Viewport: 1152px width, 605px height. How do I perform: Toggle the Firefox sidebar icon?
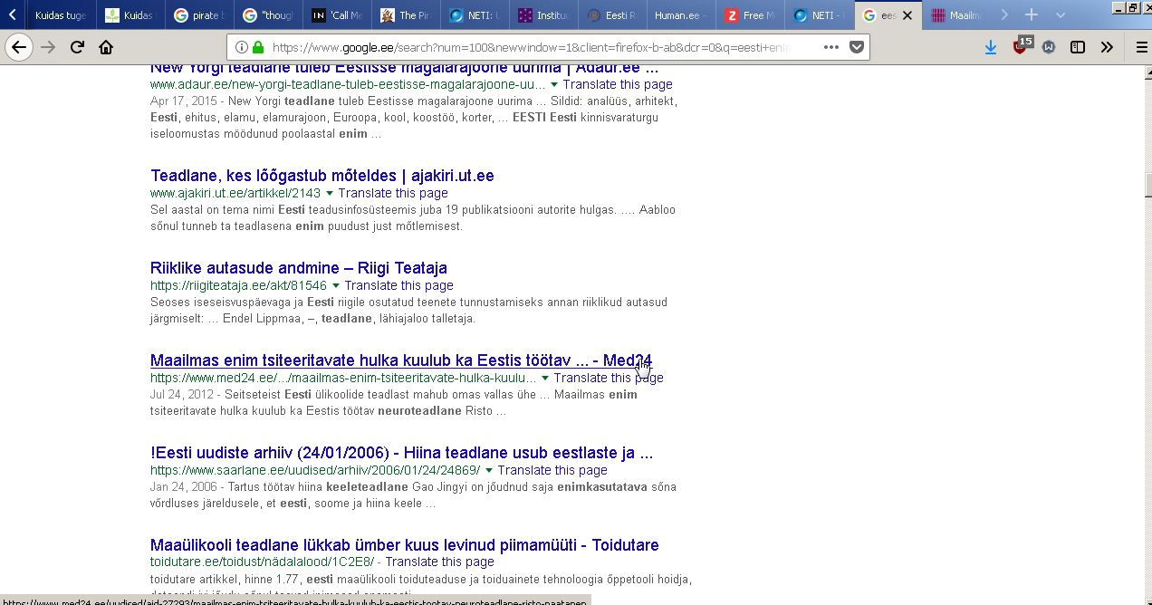pyautogui.click(x=1078, y=47)
